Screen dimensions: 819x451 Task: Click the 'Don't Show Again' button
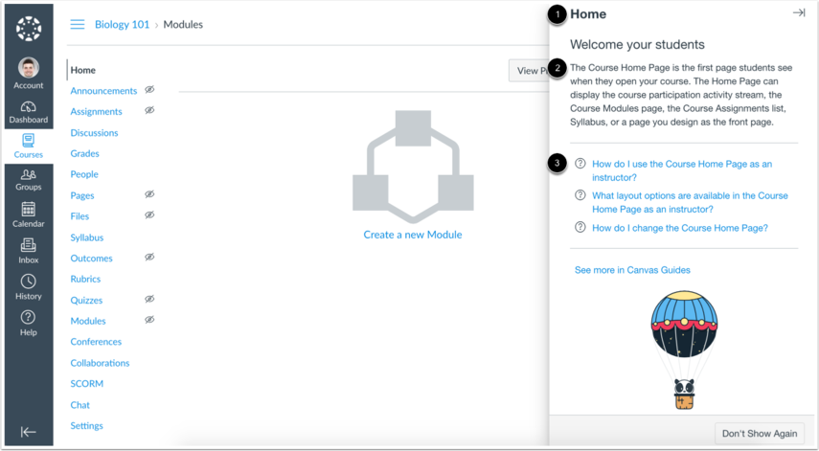[x=760, y=433]
